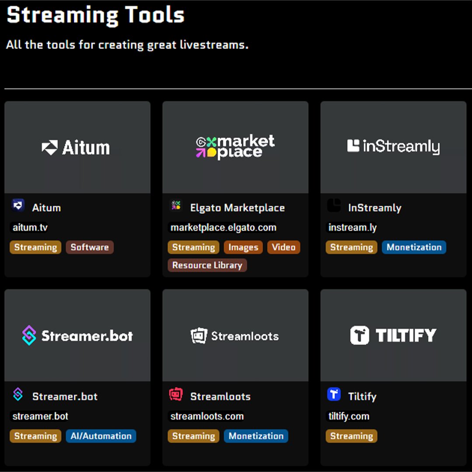Click the Aitum favicon icon
The image size is (472, 472).
click(18, 205)
